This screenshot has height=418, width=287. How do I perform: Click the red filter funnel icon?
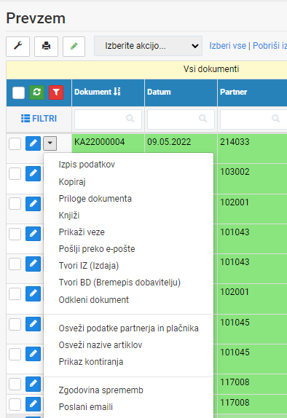coord(56,92)
